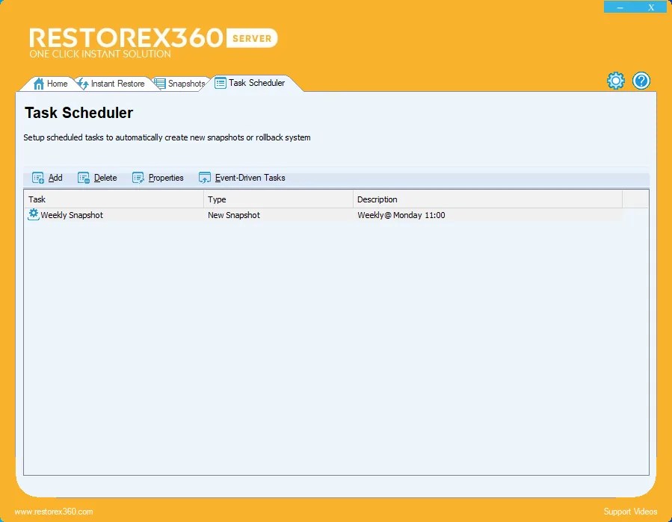
Task: Click the Task Scheduler tab icon
Action: (221, 83)
